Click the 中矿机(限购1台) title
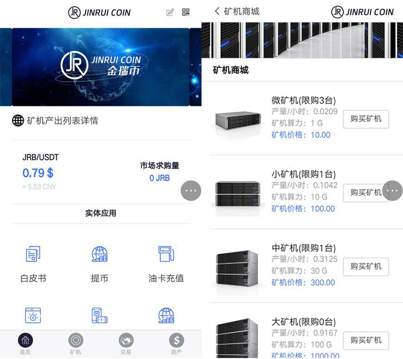Image resolution: width=403 pixels, height=359 pixels. pyautogui.click(x=304, y=248)
